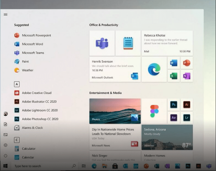This screenshot has height=171, width=216.
Task: Open the Figma tile
Action: point(154,111)
